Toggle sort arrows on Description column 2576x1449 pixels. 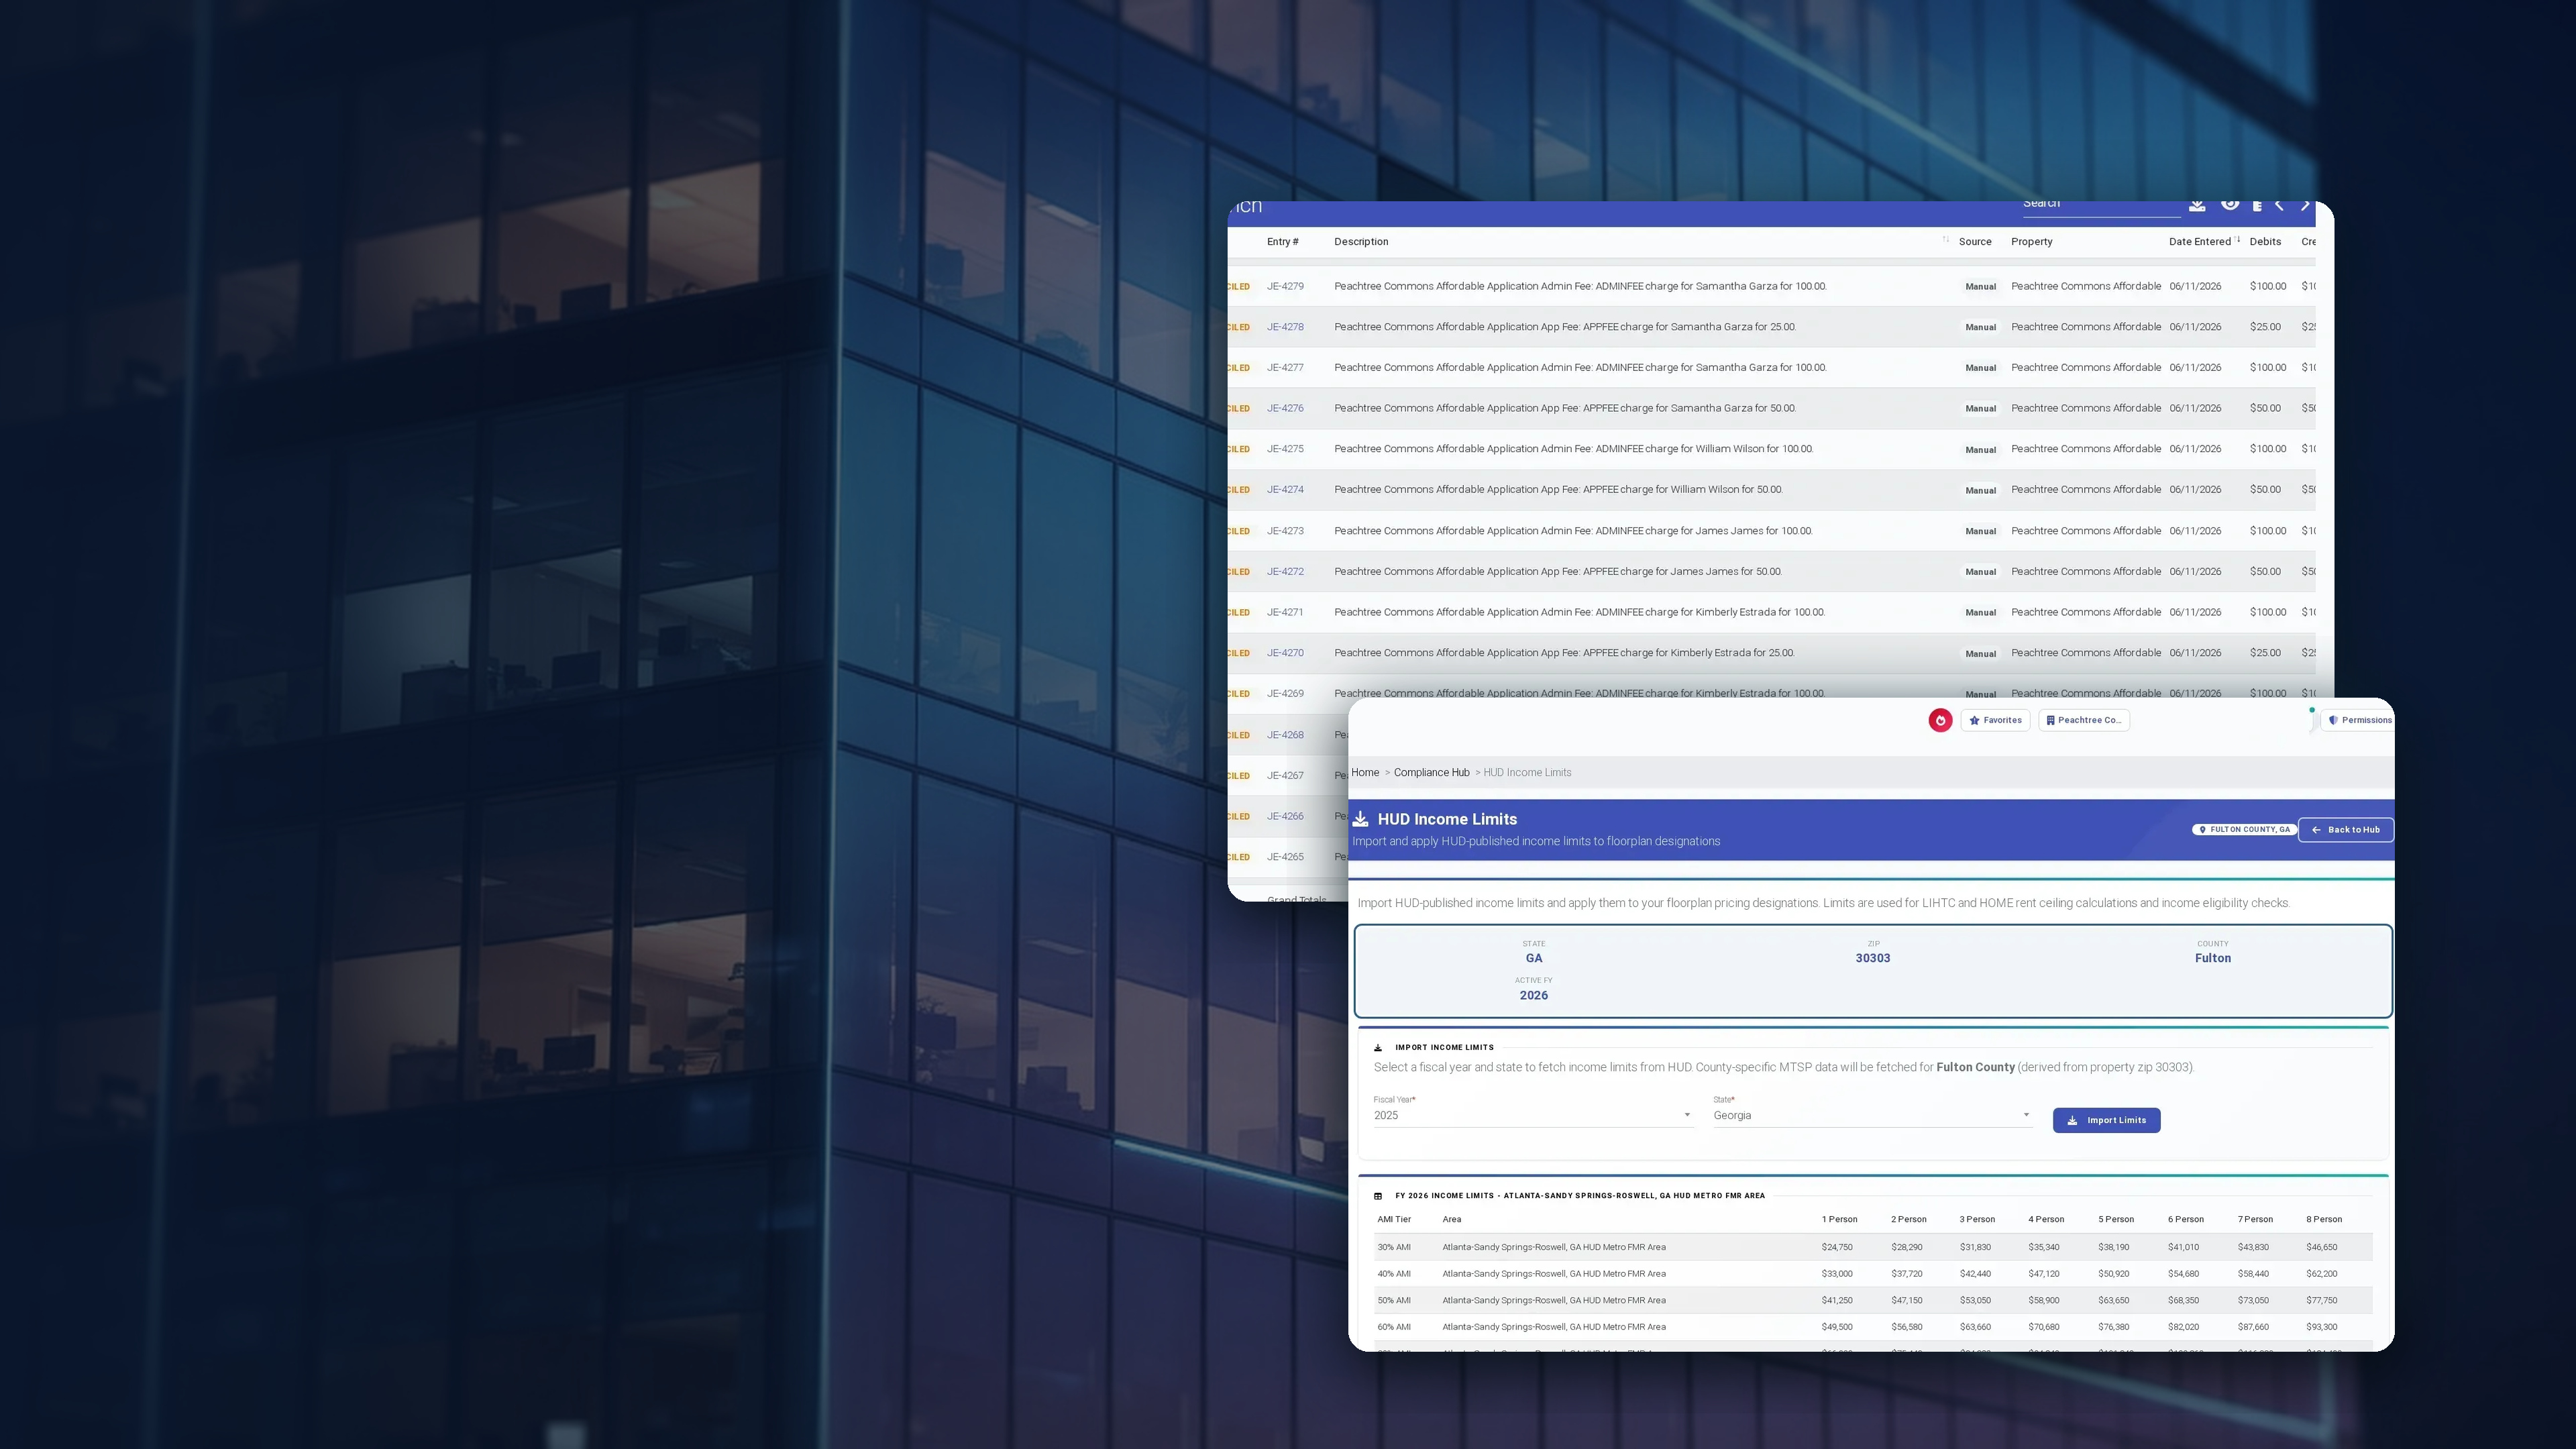[x=1945, y=240]
